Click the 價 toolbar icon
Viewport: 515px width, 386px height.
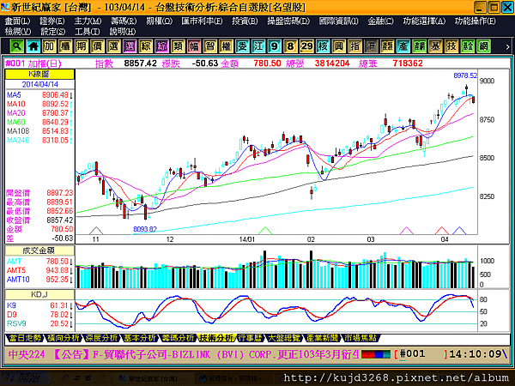(x=97, y=46)
